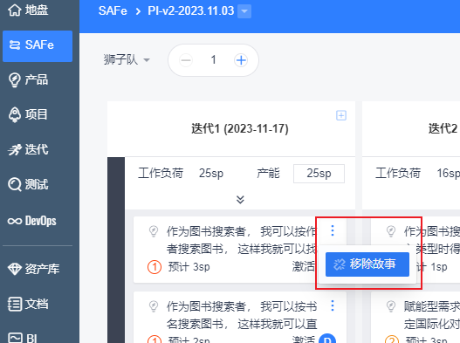Viewport: 460px width, 343px height.
Task: Click the 预计 3sp estimate in 迭代1
Action: pos(189,267)
